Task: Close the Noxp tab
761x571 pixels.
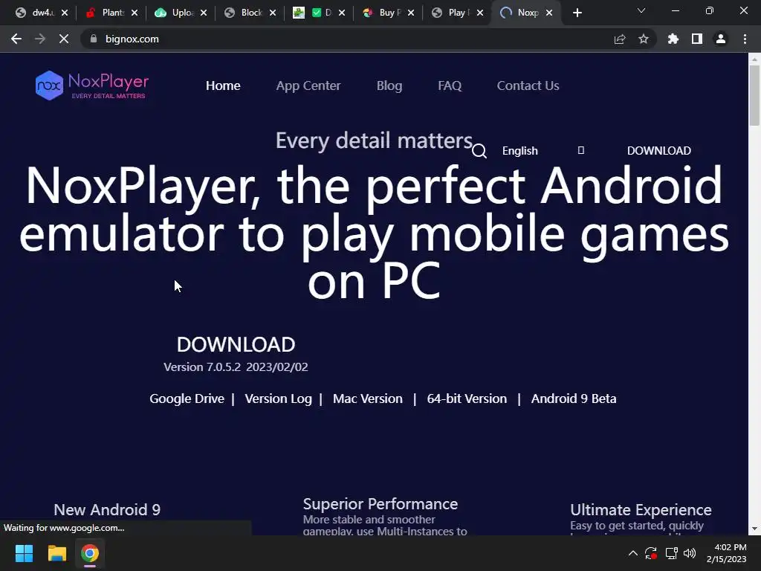Action: [x=549, y=13]
